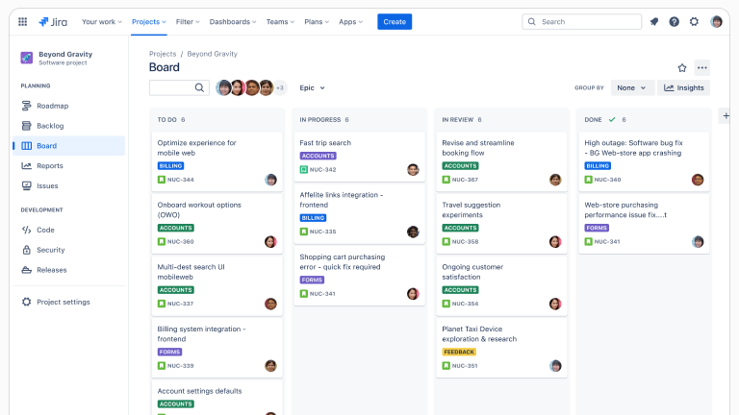Viewport: 739px width, 415px height.
Task: Click the Create button
Action: click(395, 21)
